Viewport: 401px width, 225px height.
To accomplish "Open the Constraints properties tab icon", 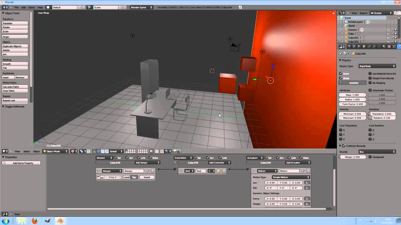I will pyautogui.click(x=369, y=46).
